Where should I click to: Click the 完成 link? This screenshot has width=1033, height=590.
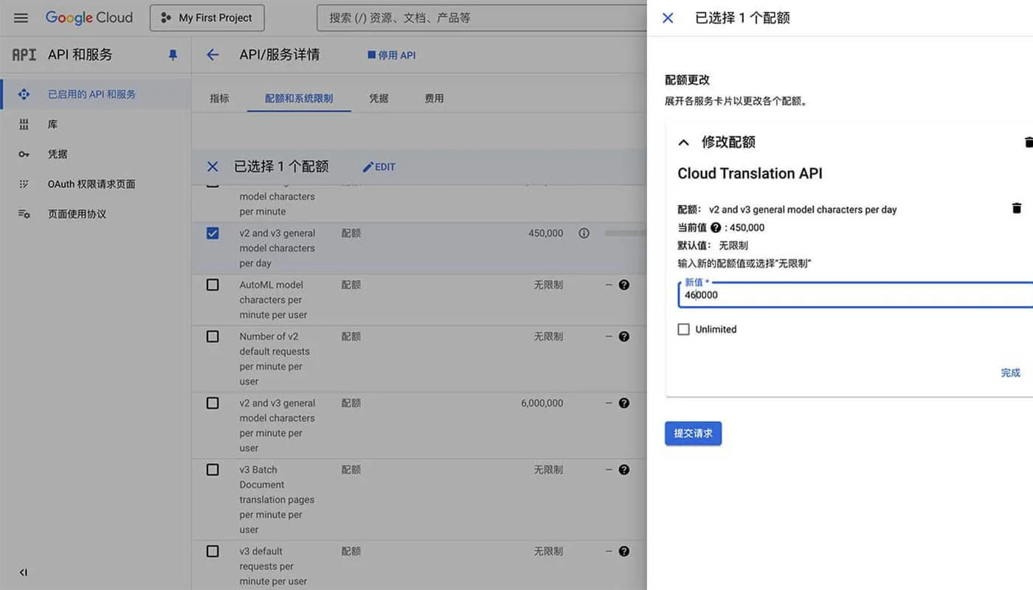click(x=1009, y=372)
